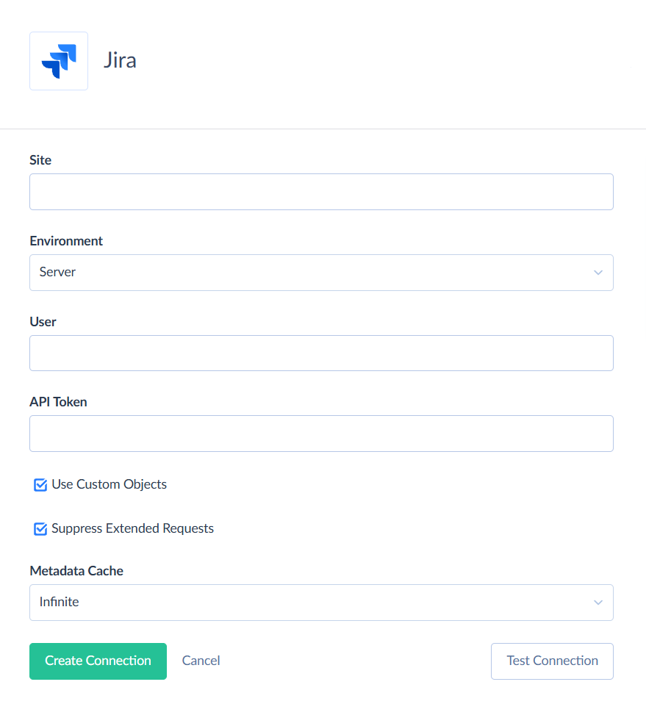The image size is (646, 715).
Task: Click the Environment dropdown chevron arrow
Action: pyautogui.click(x=597, y=273)
